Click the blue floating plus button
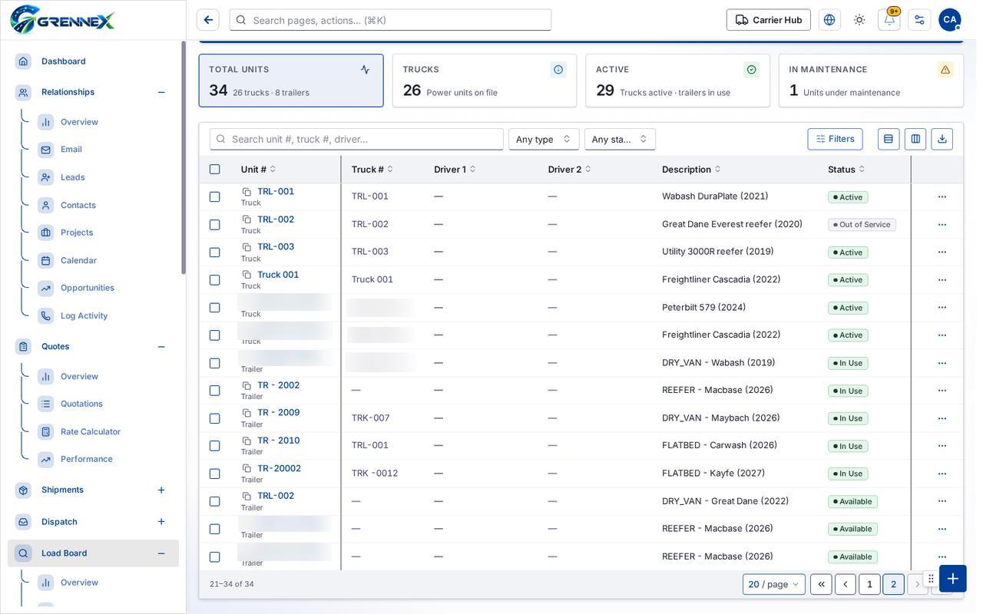 tap(953, 579)
